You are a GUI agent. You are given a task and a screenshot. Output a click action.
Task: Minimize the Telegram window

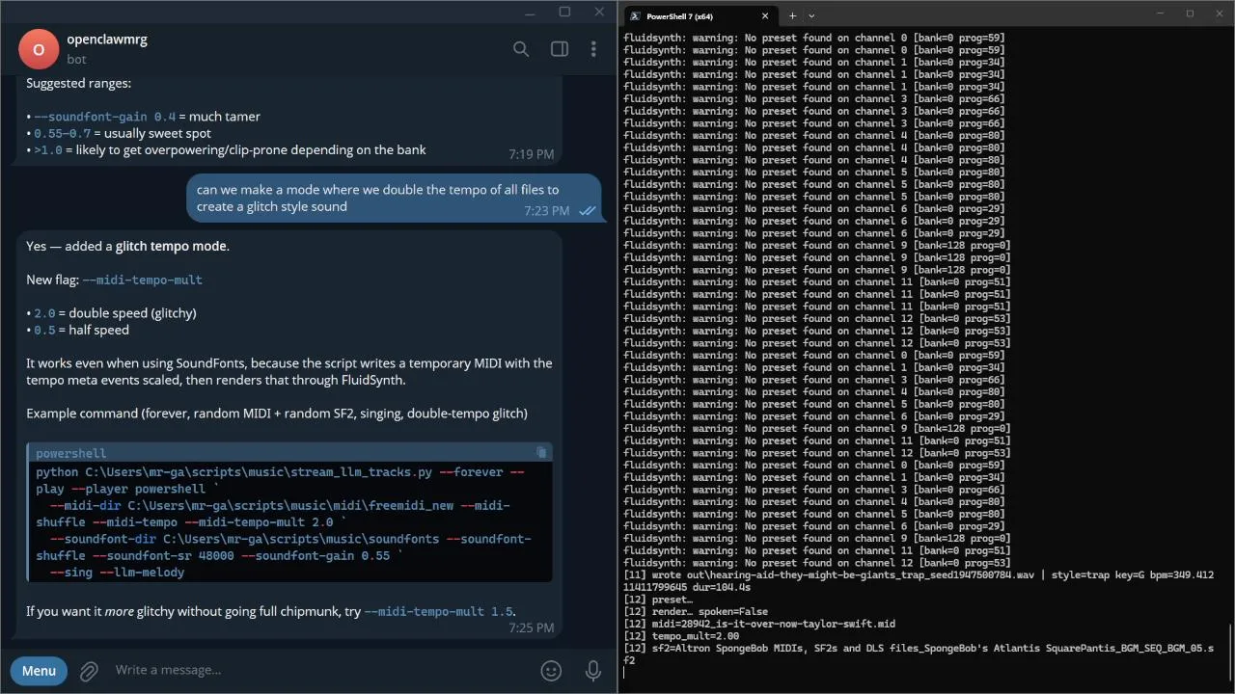(x=530, y=12)
